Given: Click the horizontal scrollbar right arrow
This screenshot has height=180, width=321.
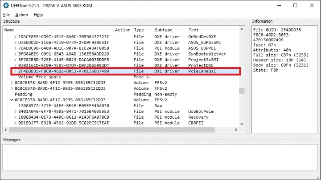Looking at the screenshot, I should pyautogui.click(x=236, y=130).
